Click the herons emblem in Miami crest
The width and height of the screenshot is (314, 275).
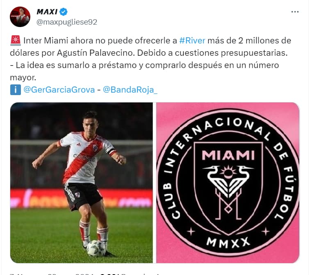point(228,180)
